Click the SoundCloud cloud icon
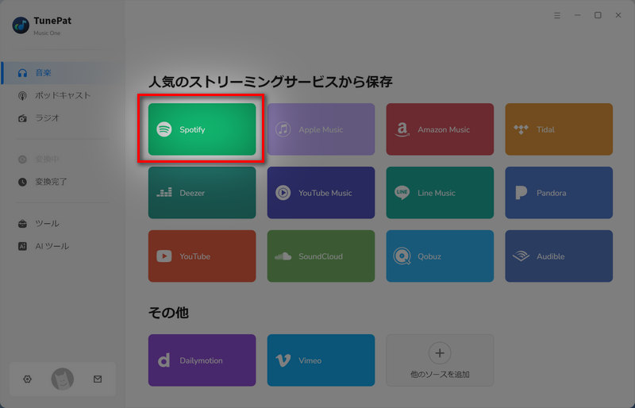The width and height of the screenshot is (635, 408). 283,256
